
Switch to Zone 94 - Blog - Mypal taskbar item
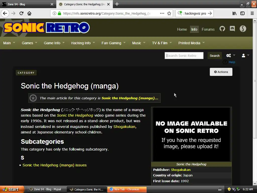click(46, 189)
